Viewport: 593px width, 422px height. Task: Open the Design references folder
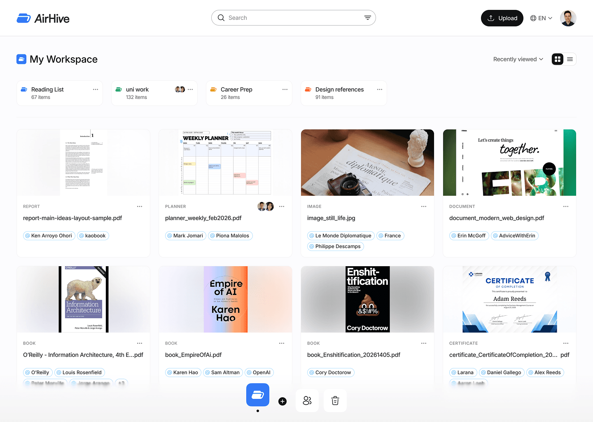pyautogui.click(x=344, y=93)
